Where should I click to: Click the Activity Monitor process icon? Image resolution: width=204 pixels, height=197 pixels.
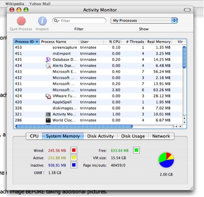click(48, 115)
